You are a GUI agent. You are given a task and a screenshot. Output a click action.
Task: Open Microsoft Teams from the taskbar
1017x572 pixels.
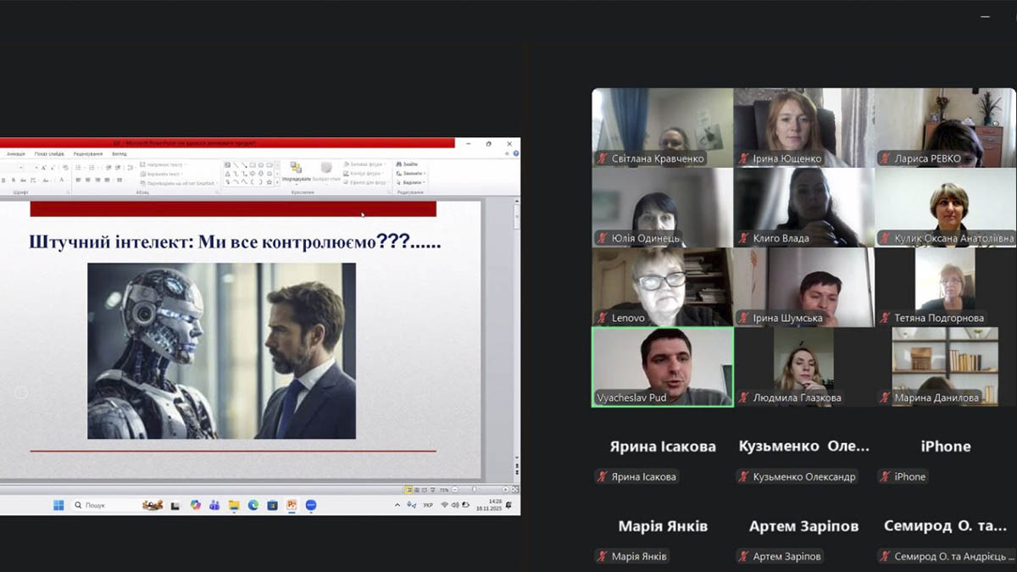coord(214,505)
